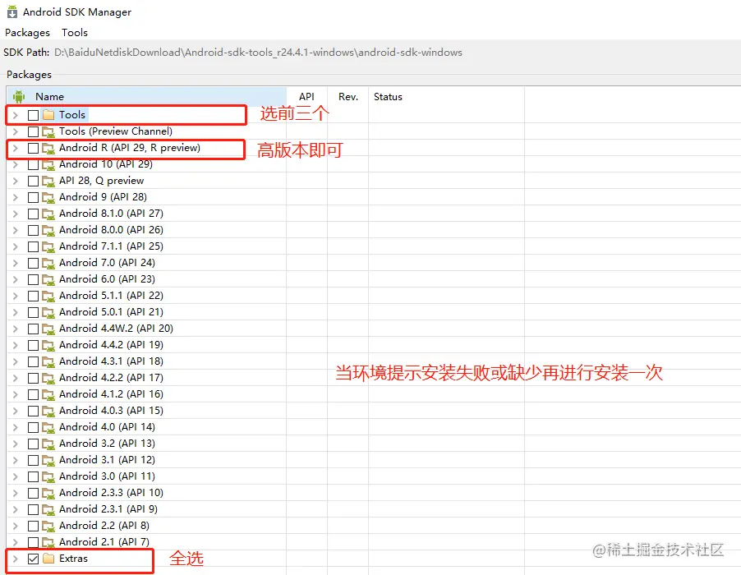
Task: Click the Android 4.4W.2 (API 20) folder icon
Action: click(x=48, y=329)
